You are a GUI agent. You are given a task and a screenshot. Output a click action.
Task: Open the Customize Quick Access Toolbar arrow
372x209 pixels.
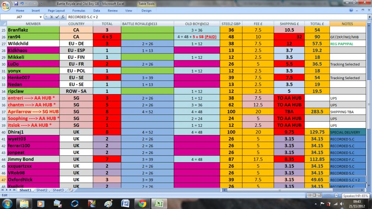[41, 4]
